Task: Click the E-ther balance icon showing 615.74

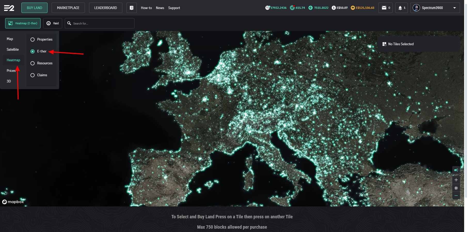Action: pyautogui.click(x=292, y=8)
